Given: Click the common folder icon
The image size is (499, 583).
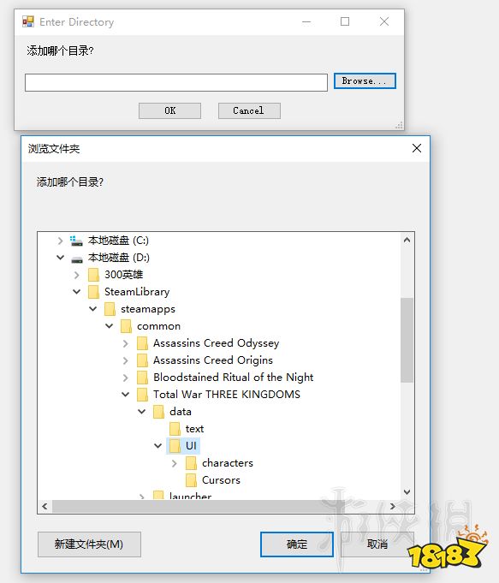Looking at the screenshot, I should pyautogui.click(x=127, y=326).
